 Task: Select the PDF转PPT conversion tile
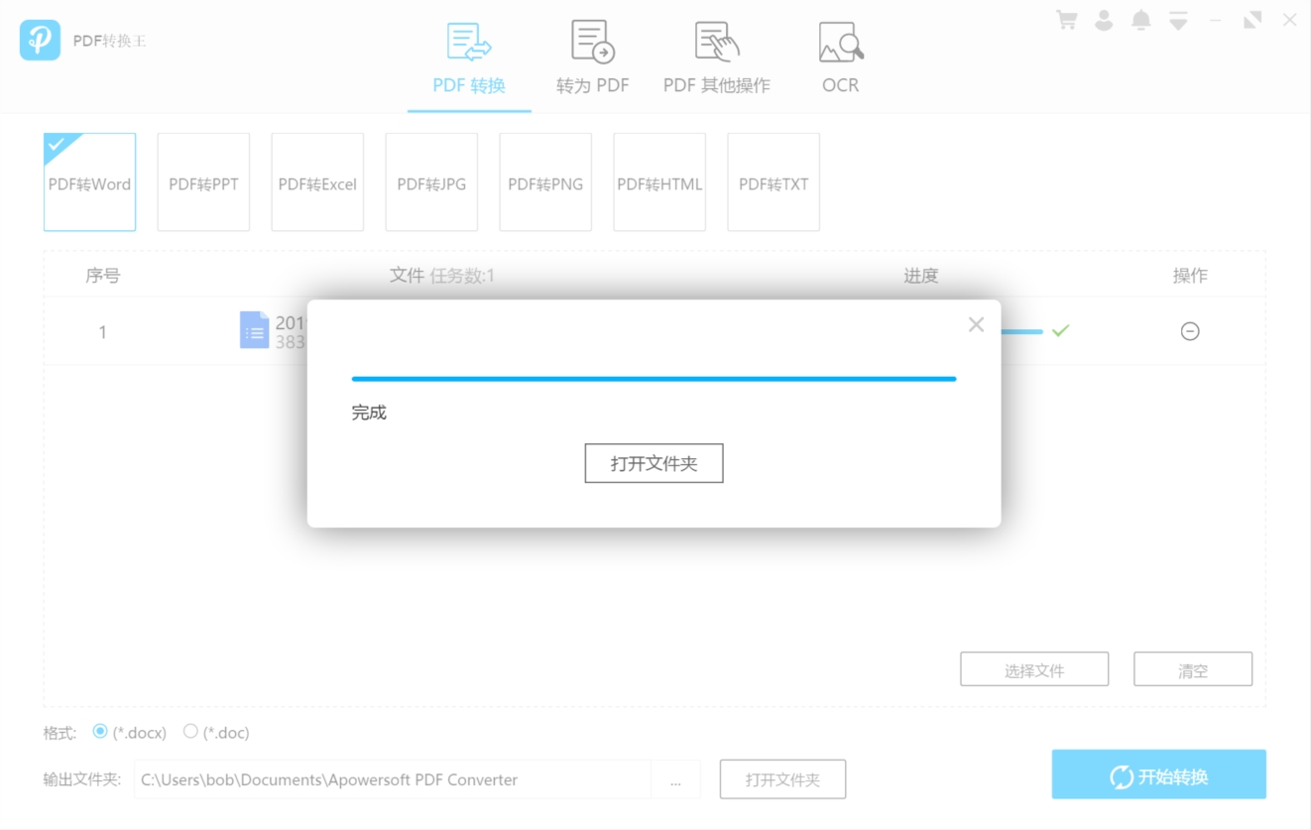pyautogui.click(x=203, y=182)
